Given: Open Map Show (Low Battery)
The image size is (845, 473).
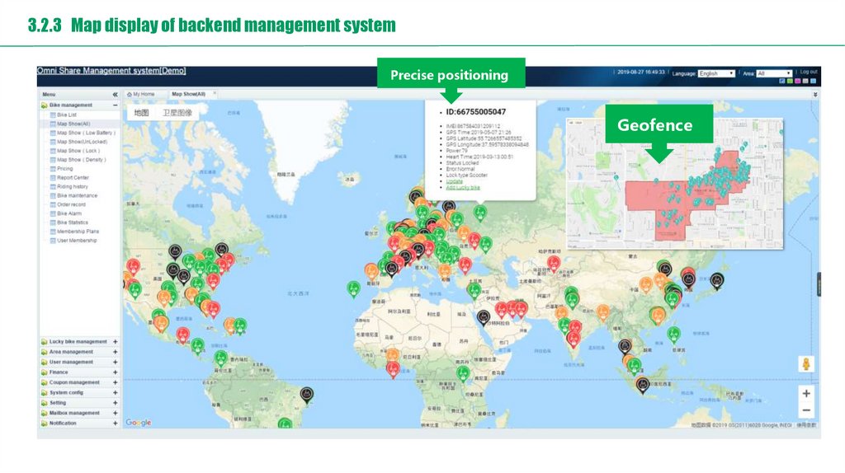Looking at the screenshot, I should (x=86, y=133).
